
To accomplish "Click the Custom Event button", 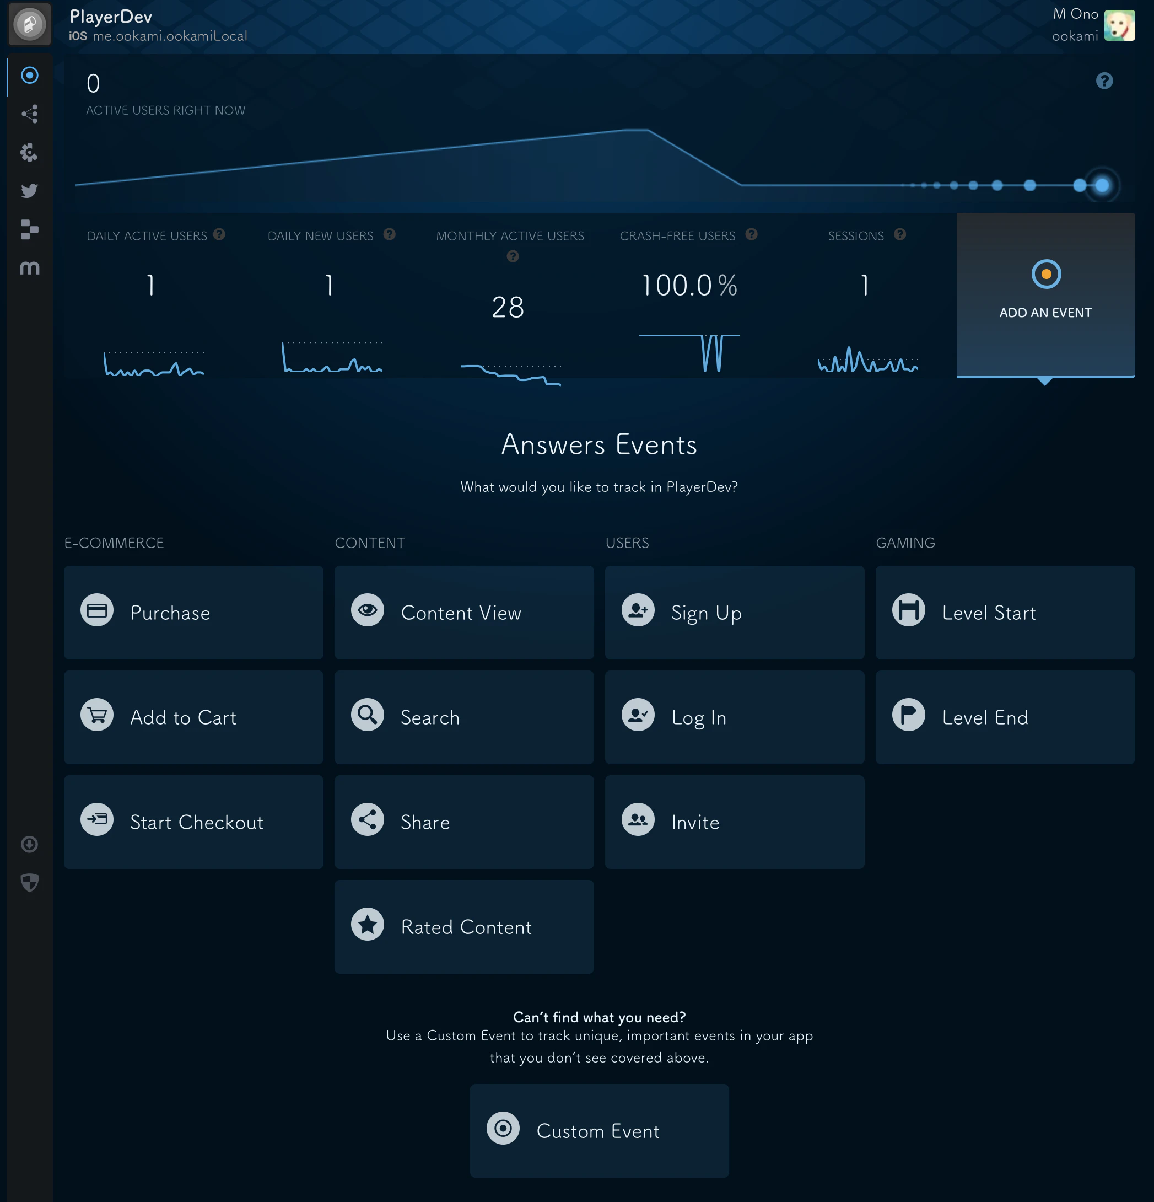I will (x=600, y=1131).
